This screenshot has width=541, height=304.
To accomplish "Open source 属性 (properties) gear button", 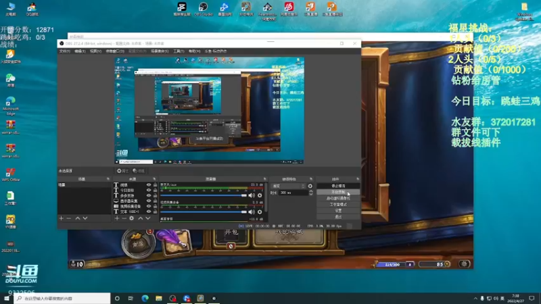I will 122,171.
